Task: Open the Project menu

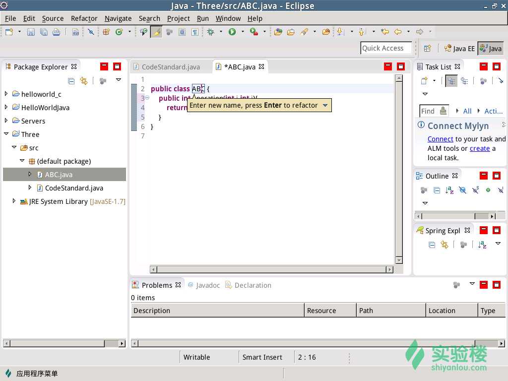Action: [178, 18]
